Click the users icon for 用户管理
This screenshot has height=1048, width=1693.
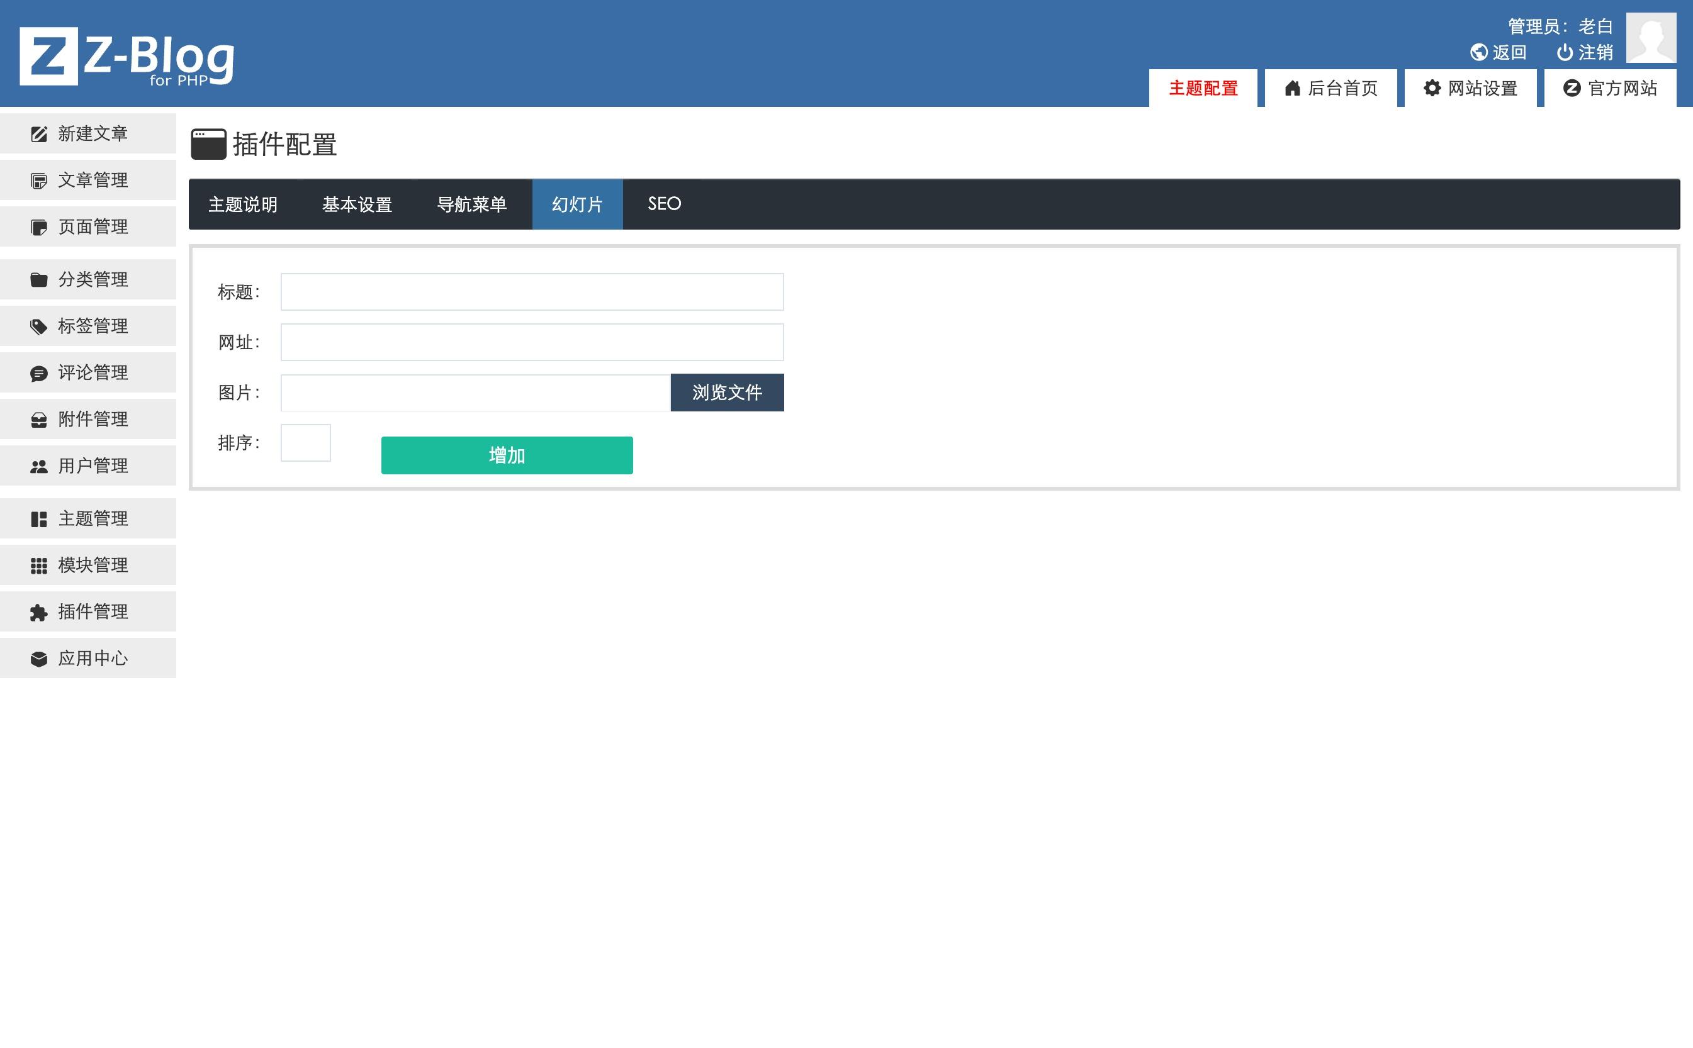(39, 467)
